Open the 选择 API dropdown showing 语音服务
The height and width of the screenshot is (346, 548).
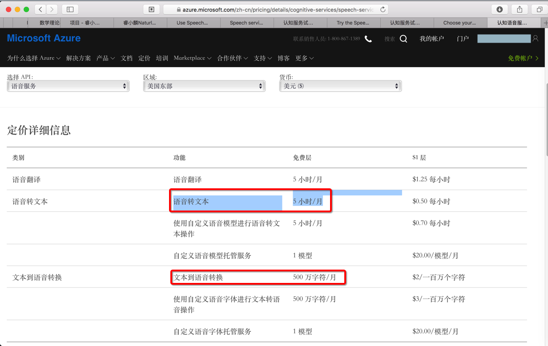(x=68, y=86)
